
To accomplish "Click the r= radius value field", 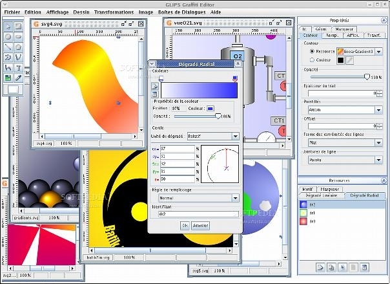I will tap(177, 179).
